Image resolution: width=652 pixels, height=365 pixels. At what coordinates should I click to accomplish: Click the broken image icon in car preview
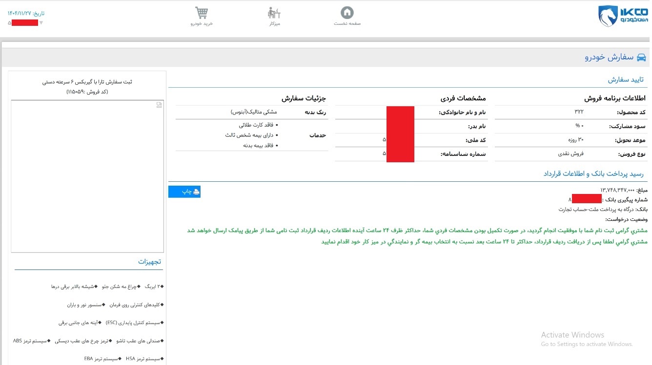(x=159, y=105)
